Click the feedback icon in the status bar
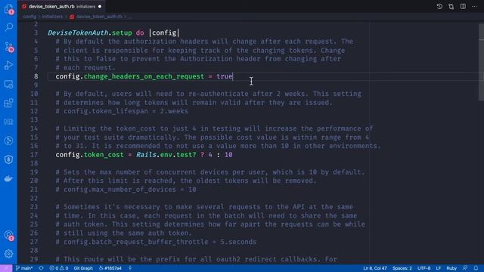 coord(465,268)
